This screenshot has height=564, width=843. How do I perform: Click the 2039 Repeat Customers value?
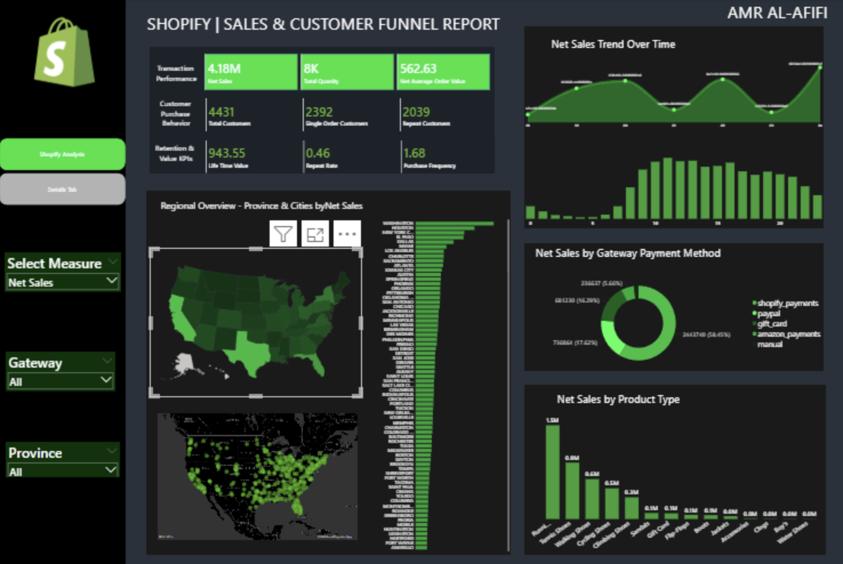416,112
